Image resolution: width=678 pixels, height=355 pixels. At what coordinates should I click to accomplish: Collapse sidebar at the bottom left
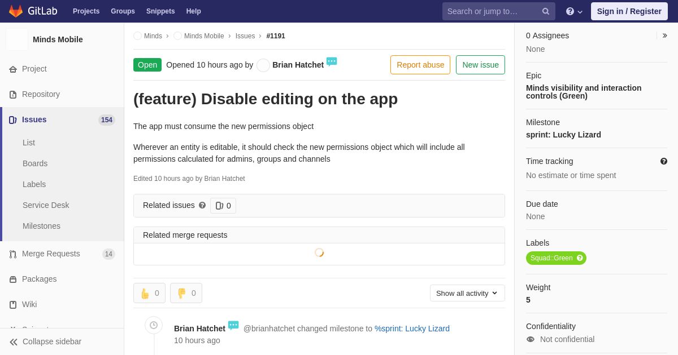[x=51, y=341]
